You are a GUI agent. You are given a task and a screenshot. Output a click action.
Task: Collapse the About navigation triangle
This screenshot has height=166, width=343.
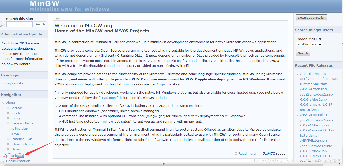(x=3, y=103)
